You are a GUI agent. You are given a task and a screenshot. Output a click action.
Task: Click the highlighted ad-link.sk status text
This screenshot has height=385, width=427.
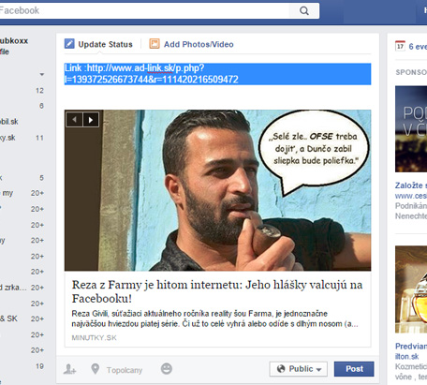217,74
